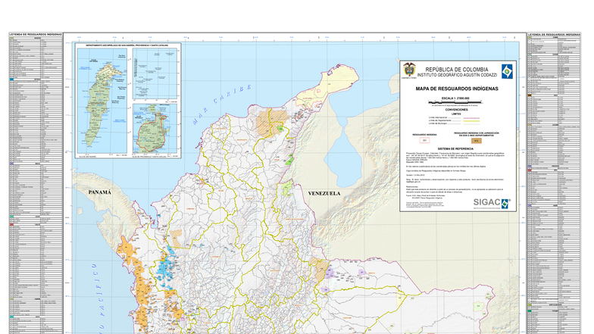The width and height of the screenshot is (594, 334).
Task: Click the 'PANAMÁ' country label
Action: [x=100, y=192]
